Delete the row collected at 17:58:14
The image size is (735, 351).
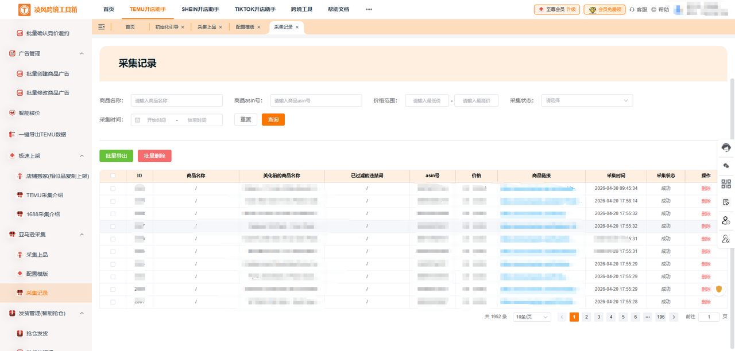[706, 201]
